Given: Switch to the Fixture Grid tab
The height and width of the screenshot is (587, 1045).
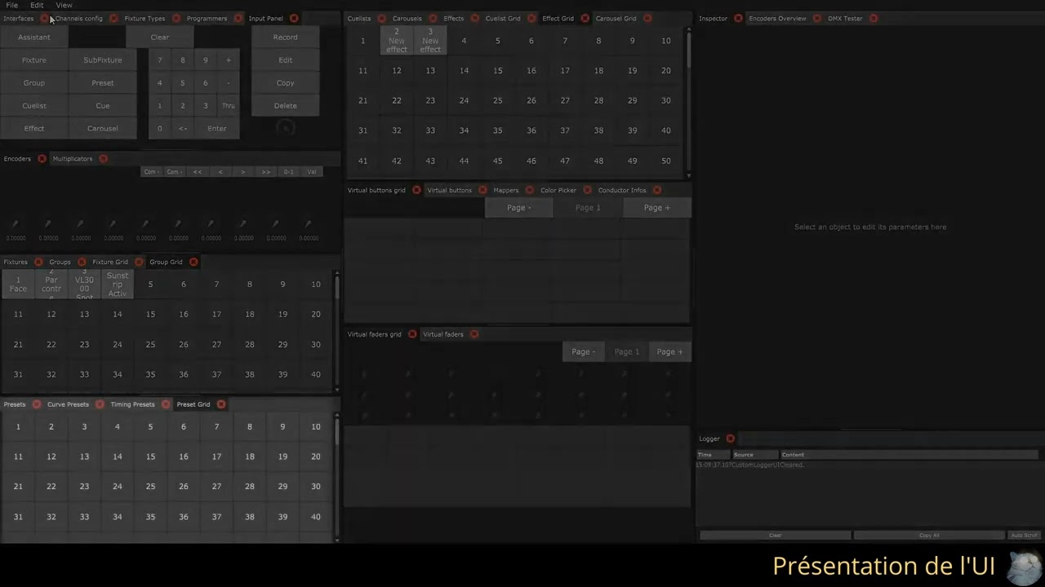Looking at the screenshot, I should [110, 262].
